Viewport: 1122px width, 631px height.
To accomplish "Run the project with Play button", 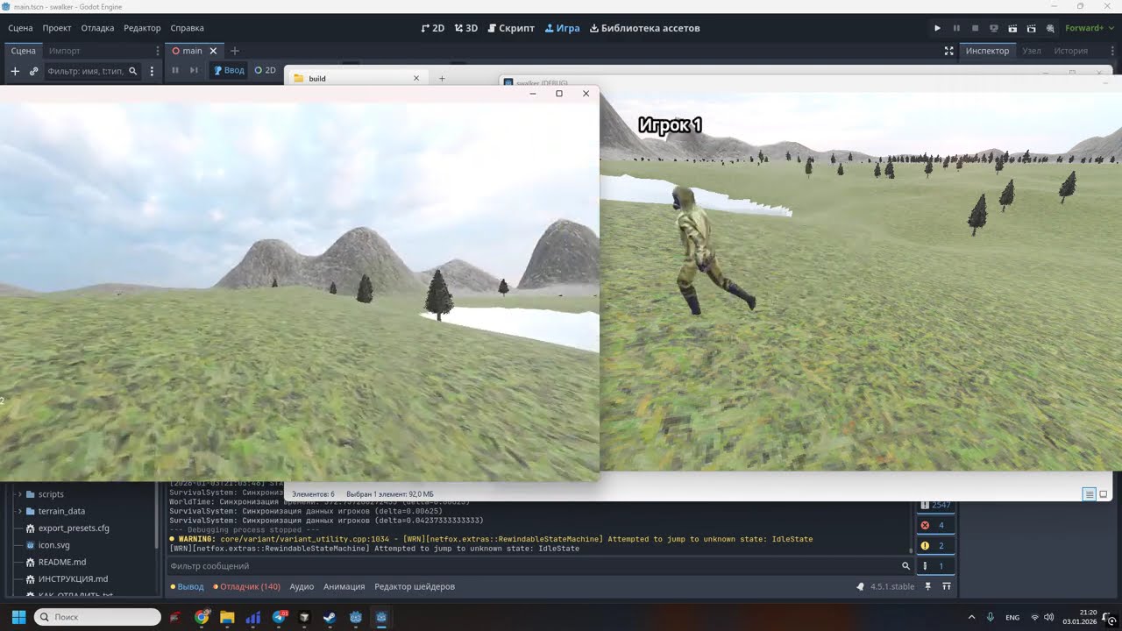I will [x=937, y=28].
